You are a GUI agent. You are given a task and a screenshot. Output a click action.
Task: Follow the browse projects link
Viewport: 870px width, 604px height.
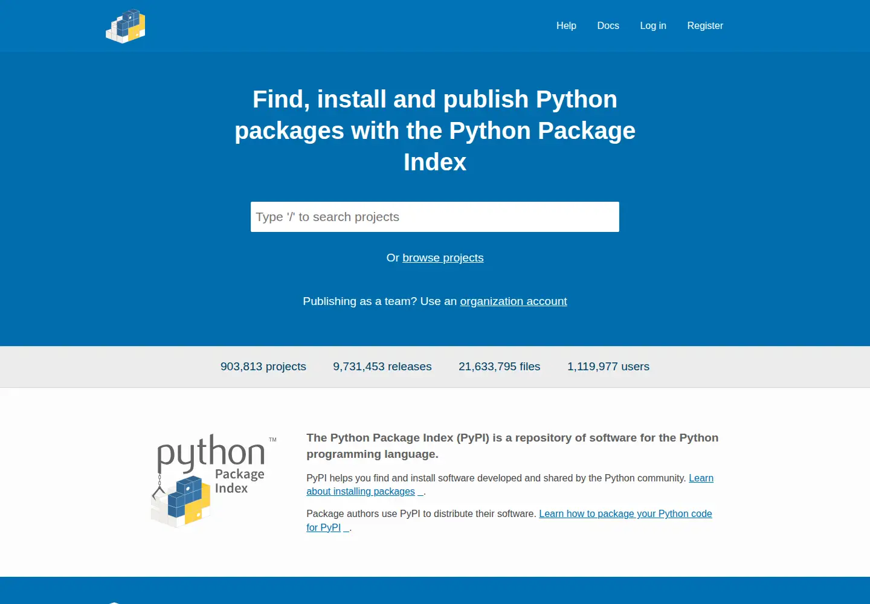443,258
